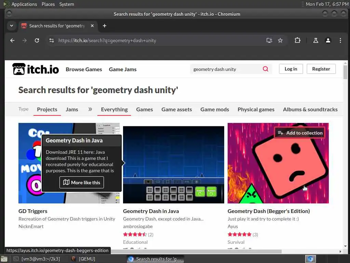
Task: Click the show desktop icon in taskbar
Action: pyautogui.click(x=4, y=259)
